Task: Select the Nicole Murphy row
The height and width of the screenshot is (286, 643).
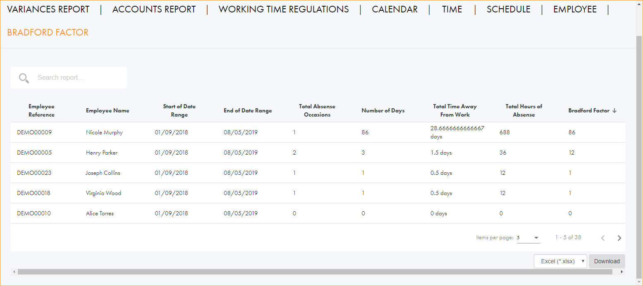Action: (104, 133)
